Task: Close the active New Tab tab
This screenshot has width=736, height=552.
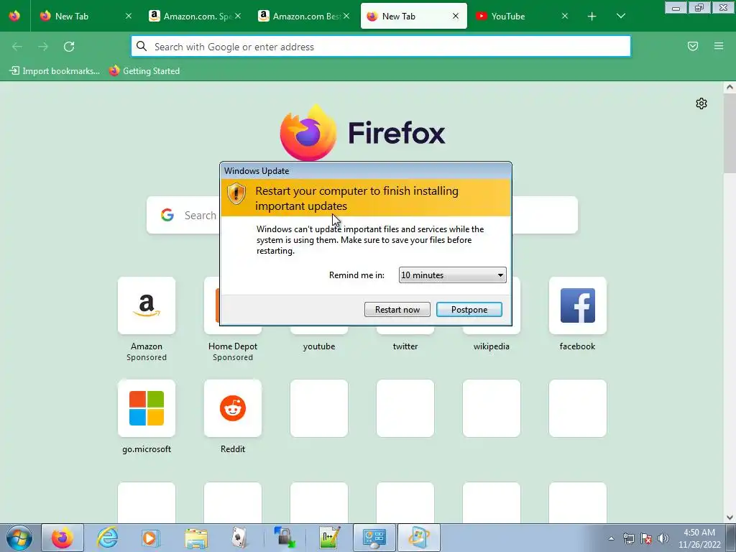Action: 455,16
